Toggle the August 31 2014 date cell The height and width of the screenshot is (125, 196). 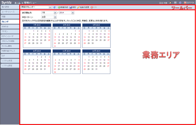(55, 46)
